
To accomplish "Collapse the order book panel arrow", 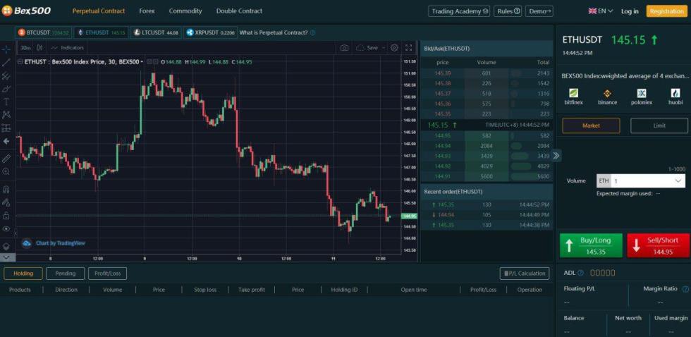I will click(556, 155).
